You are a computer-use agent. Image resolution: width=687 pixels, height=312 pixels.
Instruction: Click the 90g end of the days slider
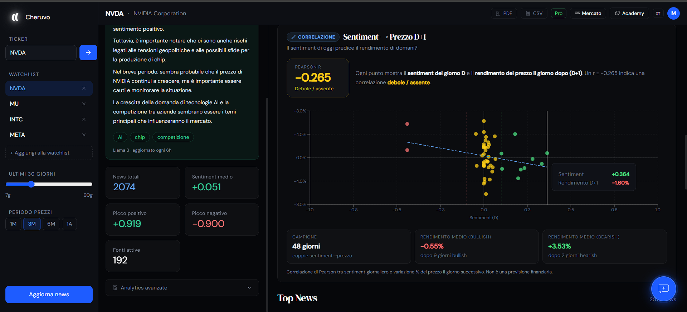click(88, 195)
